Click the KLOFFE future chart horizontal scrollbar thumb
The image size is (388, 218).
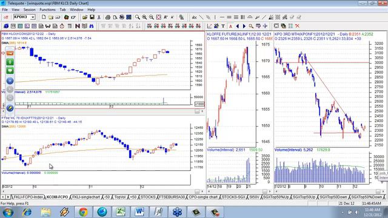(264, 191)
